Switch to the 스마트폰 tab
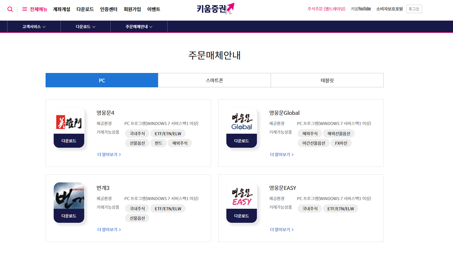Image resolution: width=453 pixels, height=256 pixels. click(214, 80)
